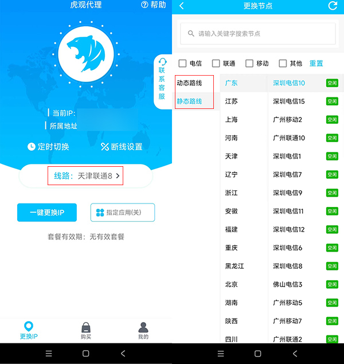This screenshot has width=344, height=364.
Task: Check the 其他 filter checkbox
Action: (283, 64)
